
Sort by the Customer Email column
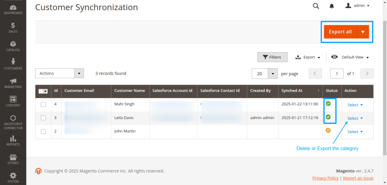click(86, 91)
